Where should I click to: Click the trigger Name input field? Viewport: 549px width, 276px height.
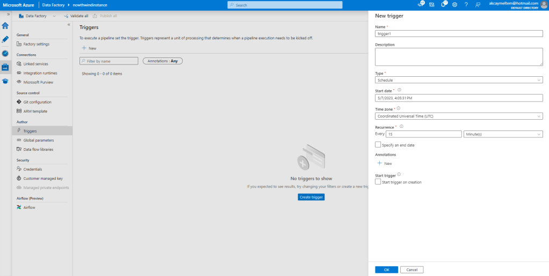[x=459, y=34]
